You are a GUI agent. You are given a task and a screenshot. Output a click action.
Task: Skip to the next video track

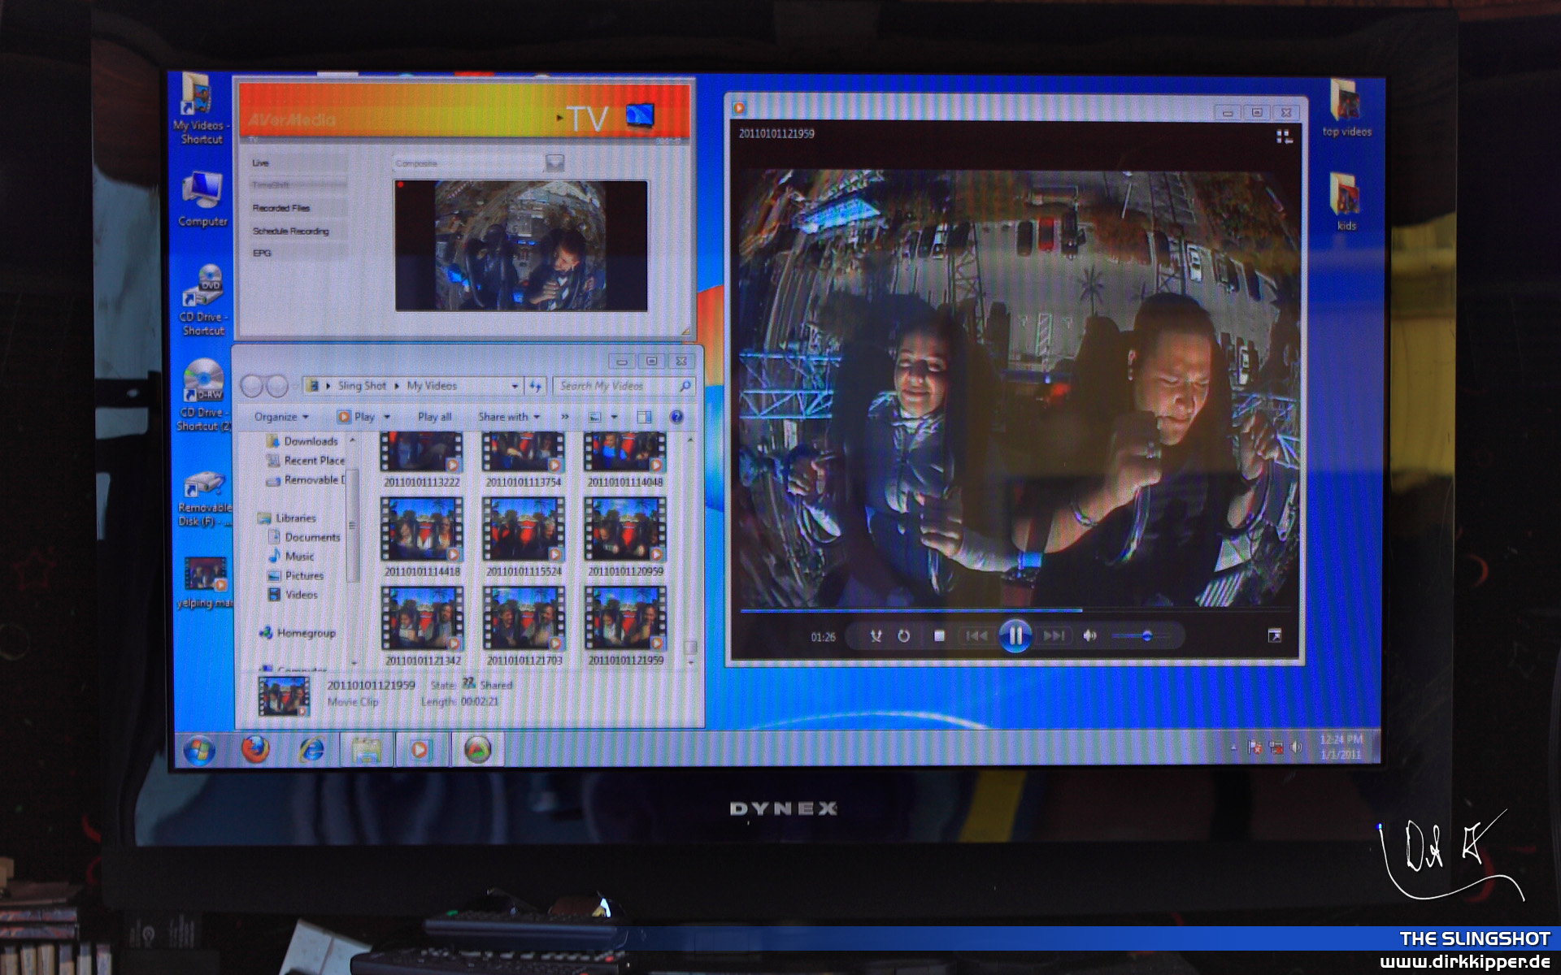(1054, 635)
